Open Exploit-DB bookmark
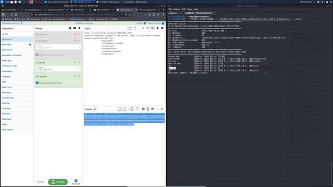 coord(102,19)
